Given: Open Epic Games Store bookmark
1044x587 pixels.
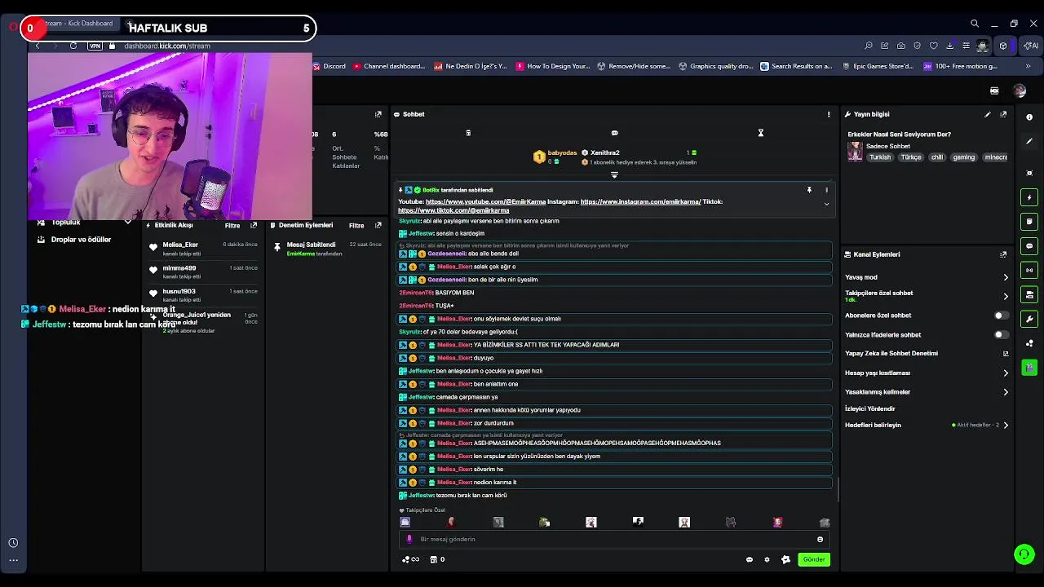Looking at the screenshot, I should (878, 66).
